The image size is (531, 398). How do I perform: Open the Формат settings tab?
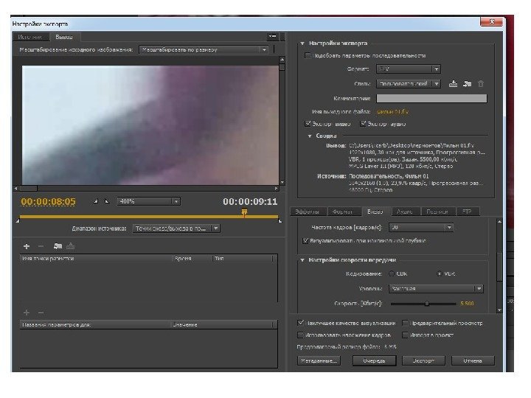[x=343, y=212]
